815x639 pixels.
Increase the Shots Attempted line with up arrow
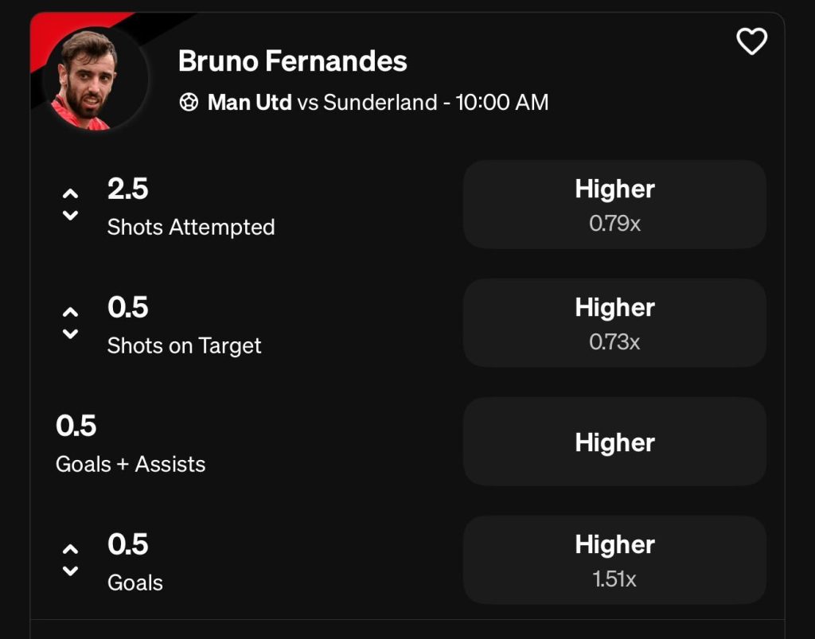pyautogui.click(x=70, y=193)
